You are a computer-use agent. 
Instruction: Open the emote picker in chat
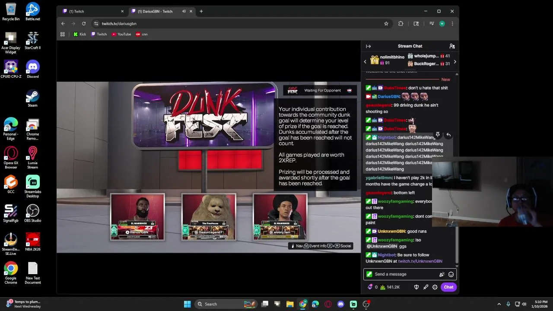[451, 274]
